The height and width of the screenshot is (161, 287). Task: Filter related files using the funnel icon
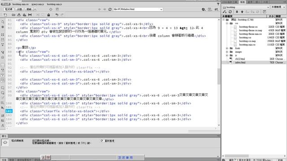coord(218,4)
